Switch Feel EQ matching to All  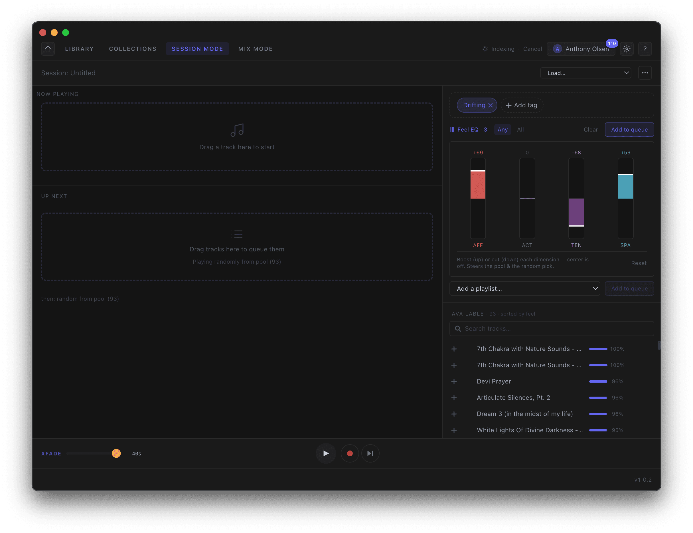520,130
